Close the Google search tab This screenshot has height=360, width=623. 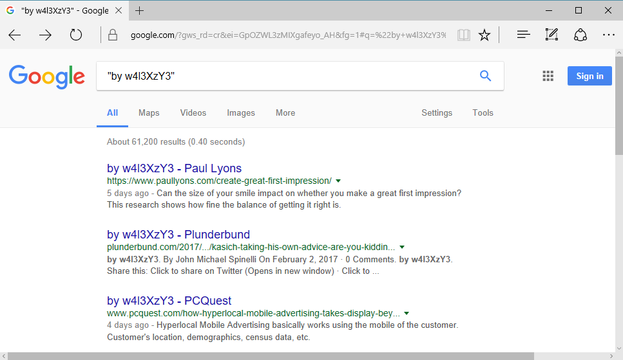119,11
